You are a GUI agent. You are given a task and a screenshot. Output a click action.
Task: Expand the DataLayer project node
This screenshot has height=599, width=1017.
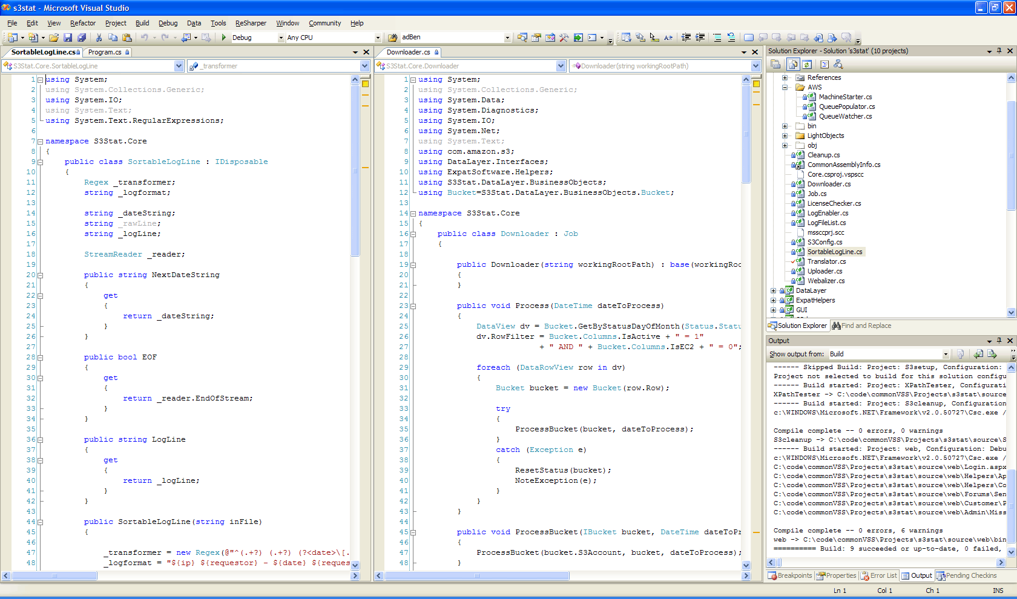click(773, 290)
